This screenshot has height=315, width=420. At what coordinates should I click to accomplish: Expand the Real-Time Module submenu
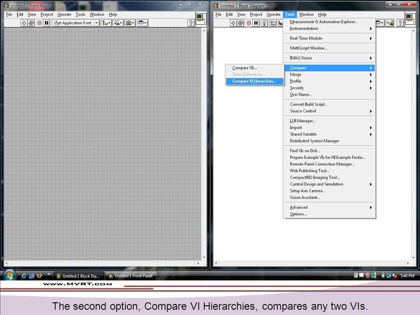click(329, 38)
